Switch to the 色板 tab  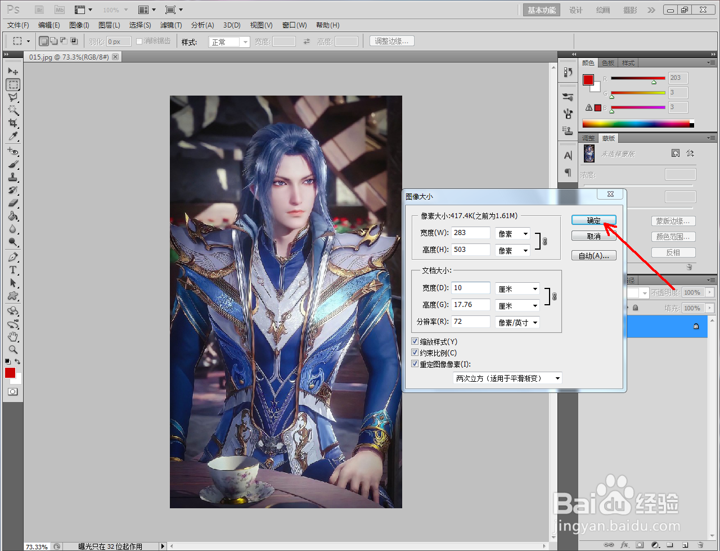tap(608, 63)
